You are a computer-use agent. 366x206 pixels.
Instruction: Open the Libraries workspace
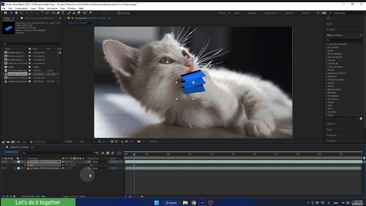(289, 13)
